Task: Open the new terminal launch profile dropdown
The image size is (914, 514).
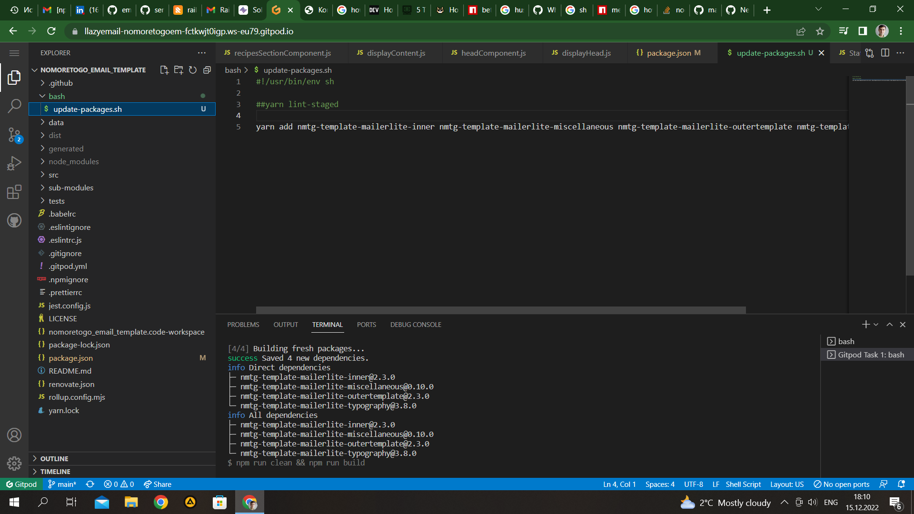Action: [876, 325]
